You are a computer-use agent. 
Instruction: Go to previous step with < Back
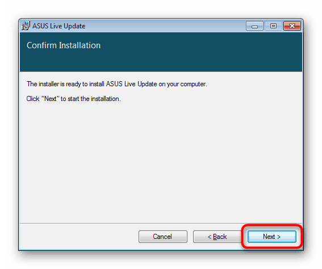click(x=218, y=237)
